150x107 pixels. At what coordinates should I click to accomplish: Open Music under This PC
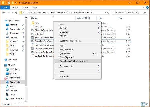click(12, 86)
